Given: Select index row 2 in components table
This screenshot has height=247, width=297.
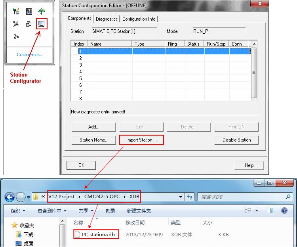Looking at the screenshot, I should (161, 58).
